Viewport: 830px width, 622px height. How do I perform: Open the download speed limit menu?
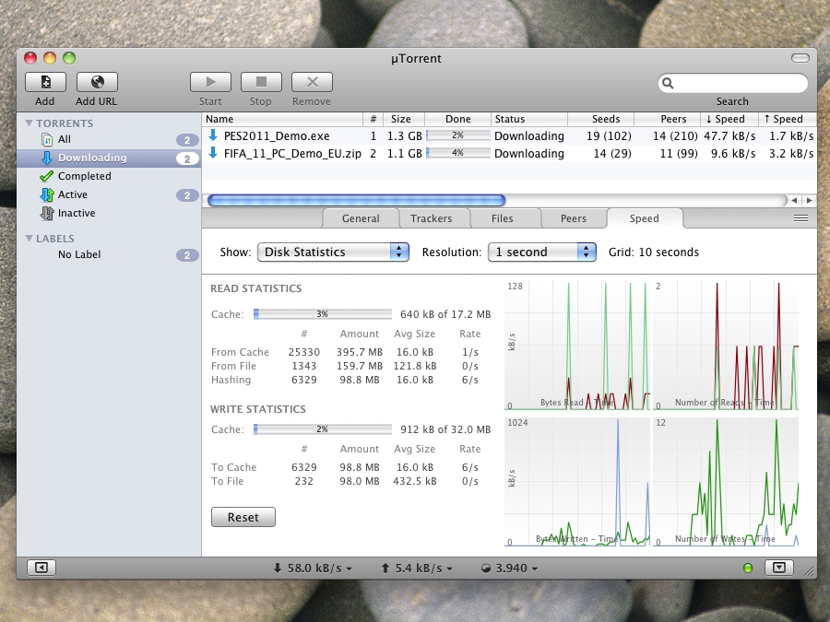pyautogui.click(x=313, y=568)
